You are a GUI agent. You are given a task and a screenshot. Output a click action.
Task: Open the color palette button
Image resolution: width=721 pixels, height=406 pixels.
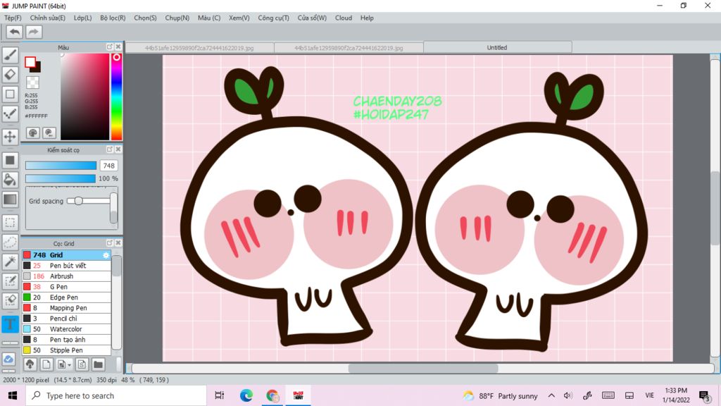point(32,133)
